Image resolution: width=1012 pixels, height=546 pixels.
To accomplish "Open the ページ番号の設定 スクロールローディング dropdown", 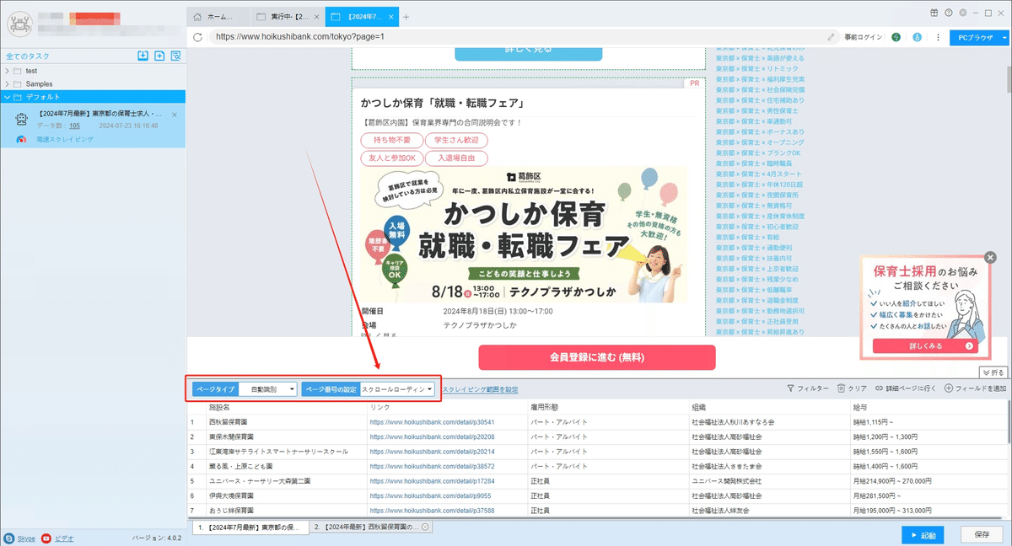I will tap(397, 389).
